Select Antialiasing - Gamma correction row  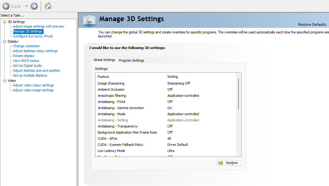tap(166, 108)
